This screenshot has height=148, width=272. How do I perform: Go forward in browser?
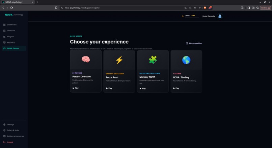(7, 8)
